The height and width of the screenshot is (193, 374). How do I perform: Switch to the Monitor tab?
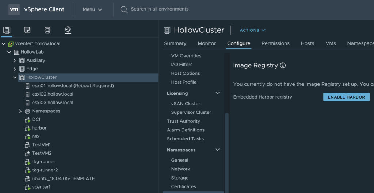[207, 43]
